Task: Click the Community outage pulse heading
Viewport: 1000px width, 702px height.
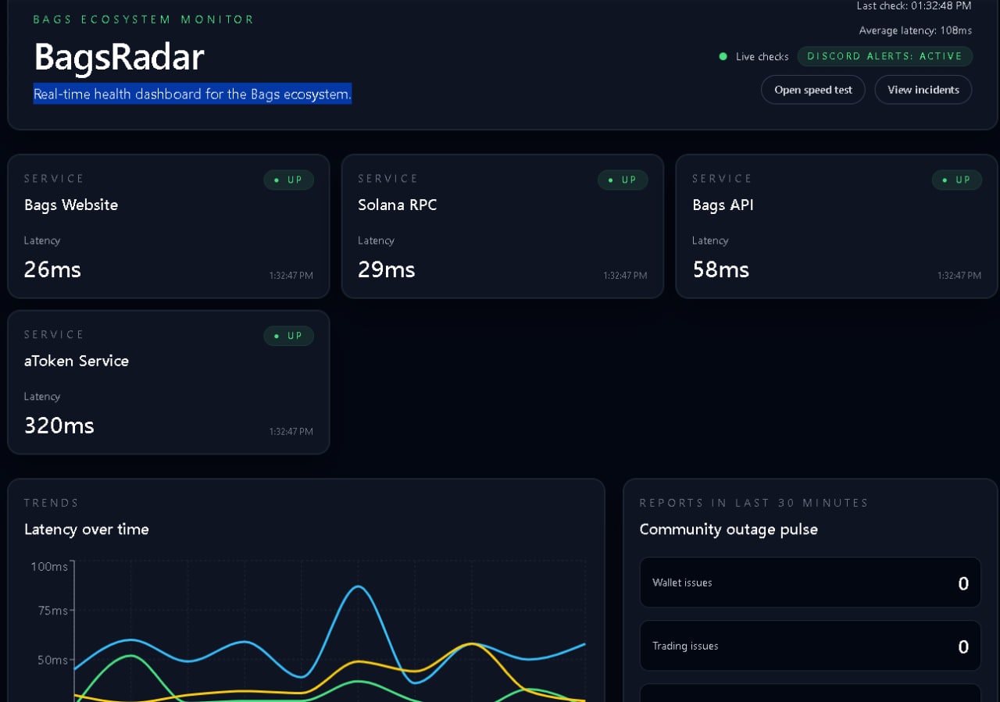Action: (729, 529)
